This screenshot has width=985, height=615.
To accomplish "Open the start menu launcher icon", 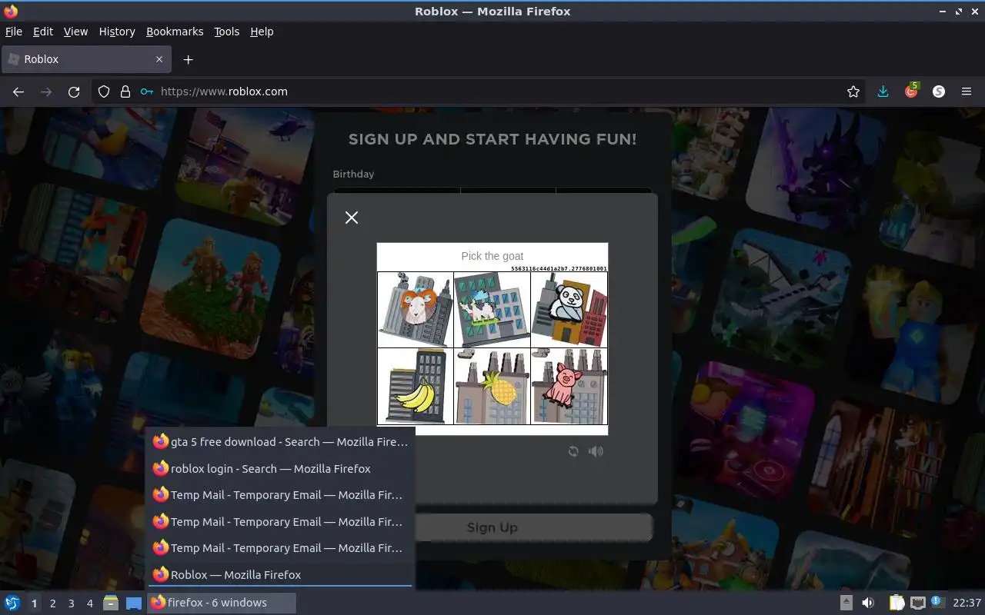I will coord(12,603).
